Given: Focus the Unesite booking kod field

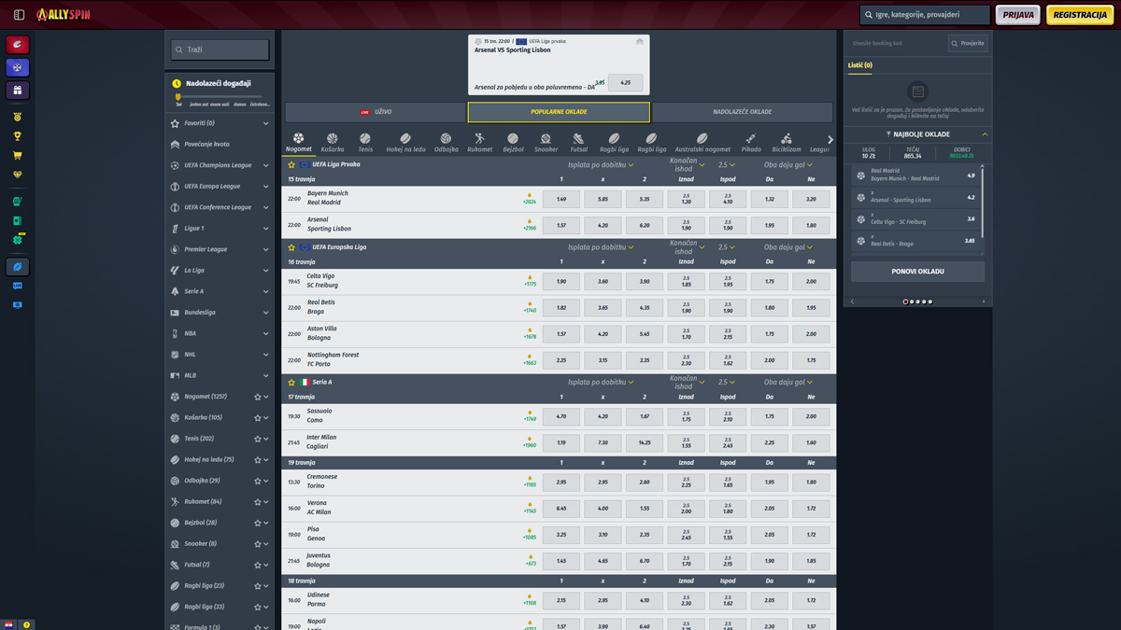Looking at the screenshot, I should (x=897, y=43).
